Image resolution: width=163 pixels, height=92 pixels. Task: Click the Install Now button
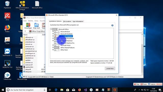click(110, 68)
